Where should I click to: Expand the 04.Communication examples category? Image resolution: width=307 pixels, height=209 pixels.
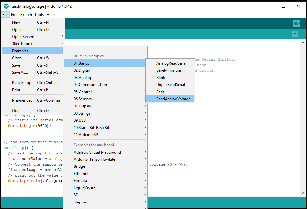tap(105, 85)
